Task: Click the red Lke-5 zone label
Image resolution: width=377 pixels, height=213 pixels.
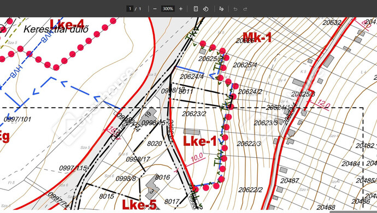Action: click(139, 205)
